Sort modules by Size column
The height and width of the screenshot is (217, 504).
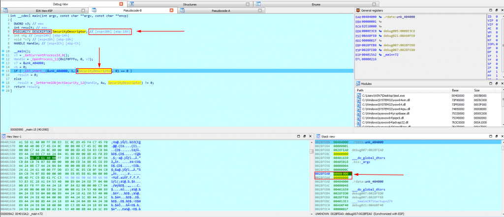point(484,90)
